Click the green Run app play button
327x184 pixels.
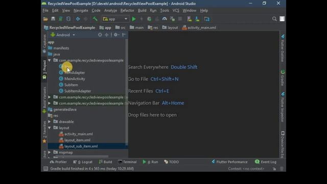click(134, 19)
